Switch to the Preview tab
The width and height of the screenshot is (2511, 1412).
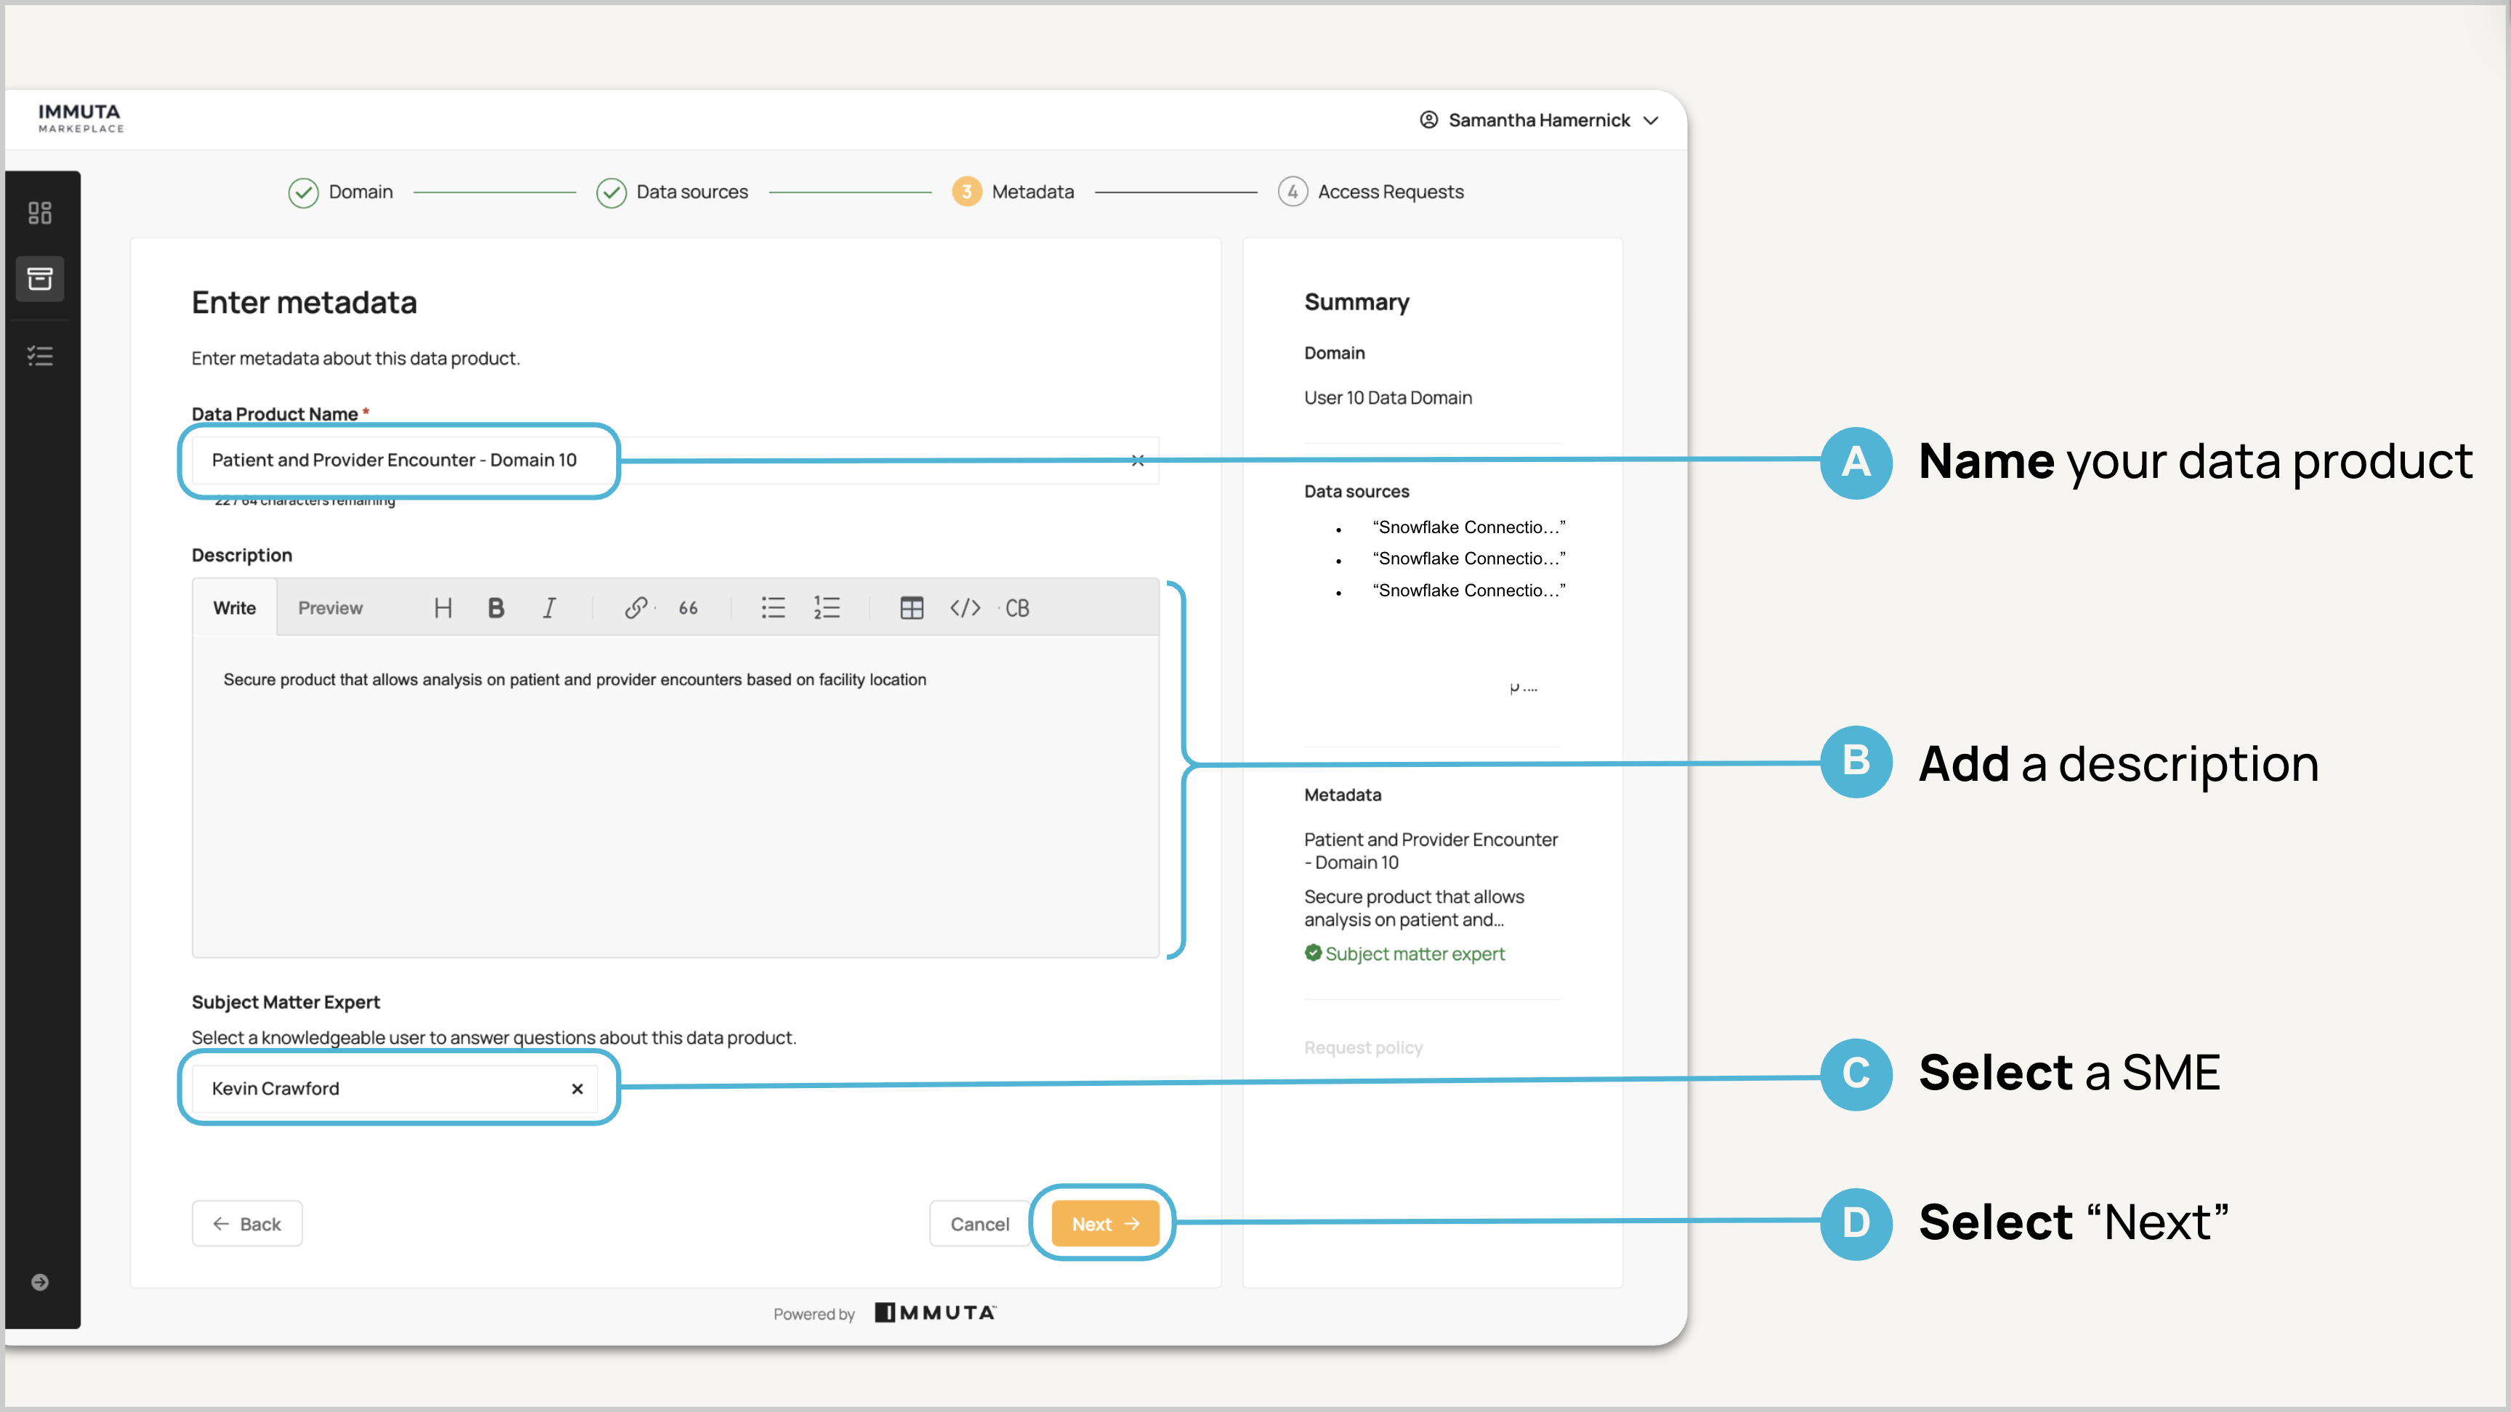329,608
